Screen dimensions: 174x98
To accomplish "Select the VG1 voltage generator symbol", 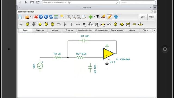I will [40, 66].
